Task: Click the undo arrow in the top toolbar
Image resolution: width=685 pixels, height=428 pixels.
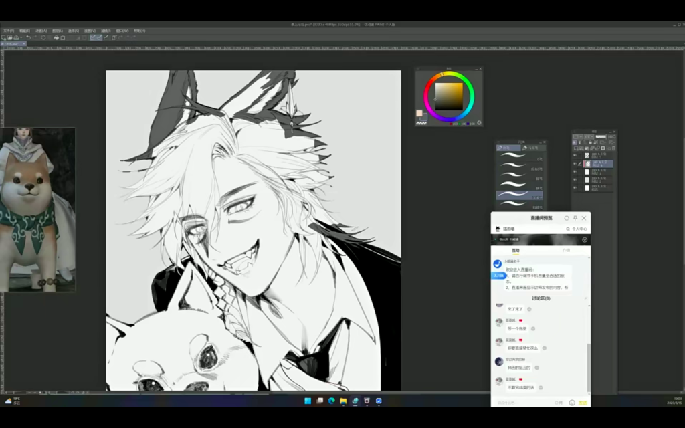Action: pyautogui.click(x=28, y=37)
